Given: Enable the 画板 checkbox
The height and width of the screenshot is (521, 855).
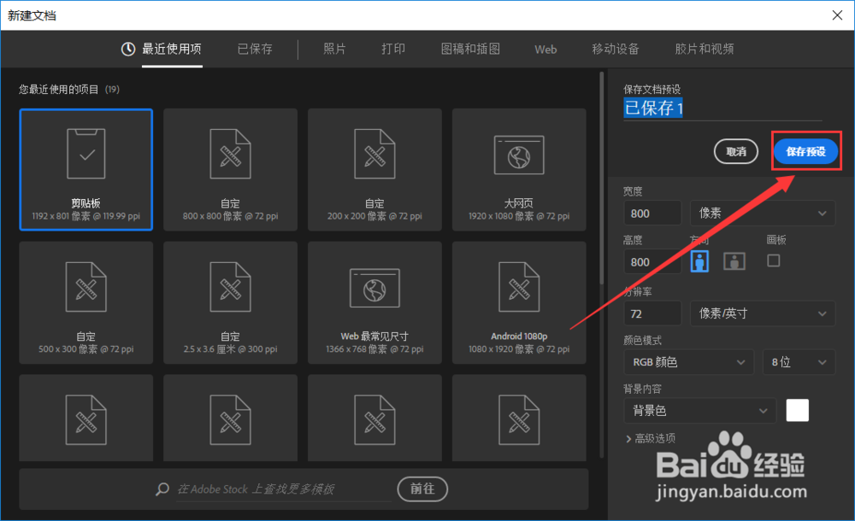Looking at the screenshot, I should pyautogui.click(x=774, y=261).
